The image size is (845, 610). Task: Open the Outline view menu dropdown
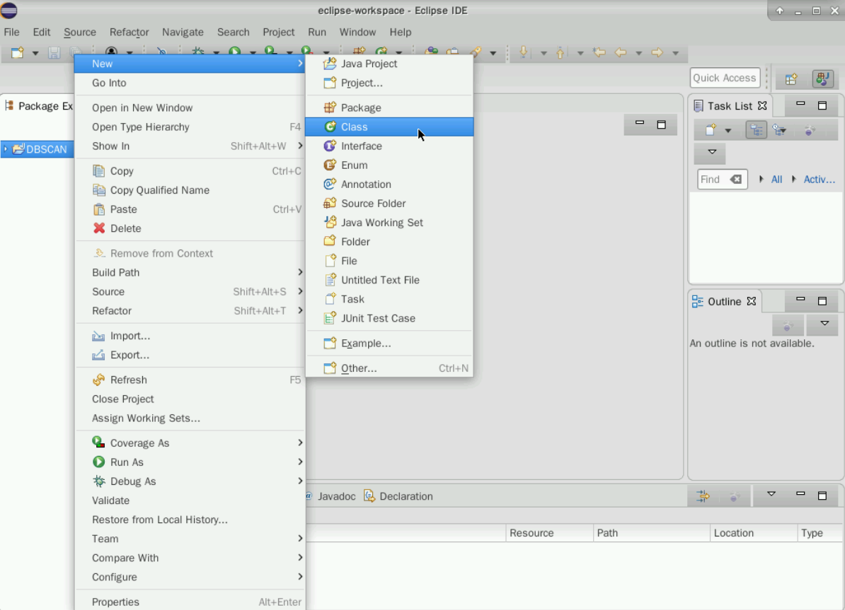tap(823, 324)
